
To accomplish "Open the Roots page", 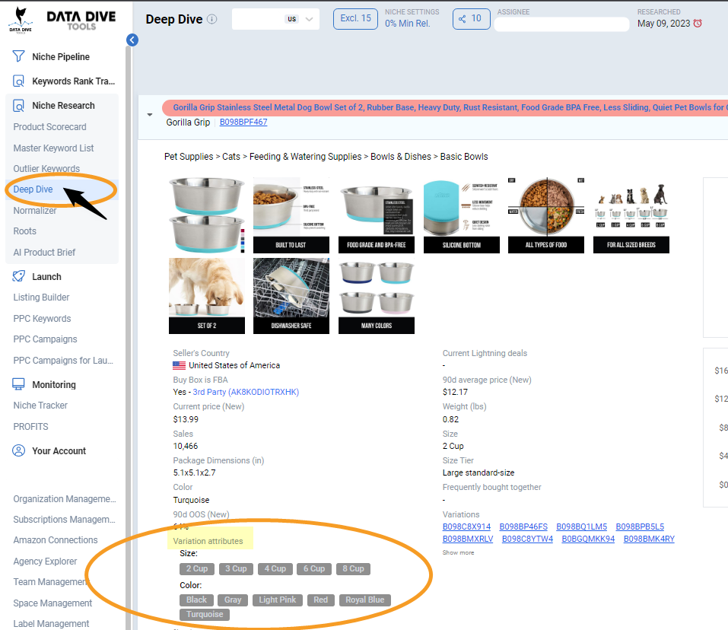I will 24,231.
